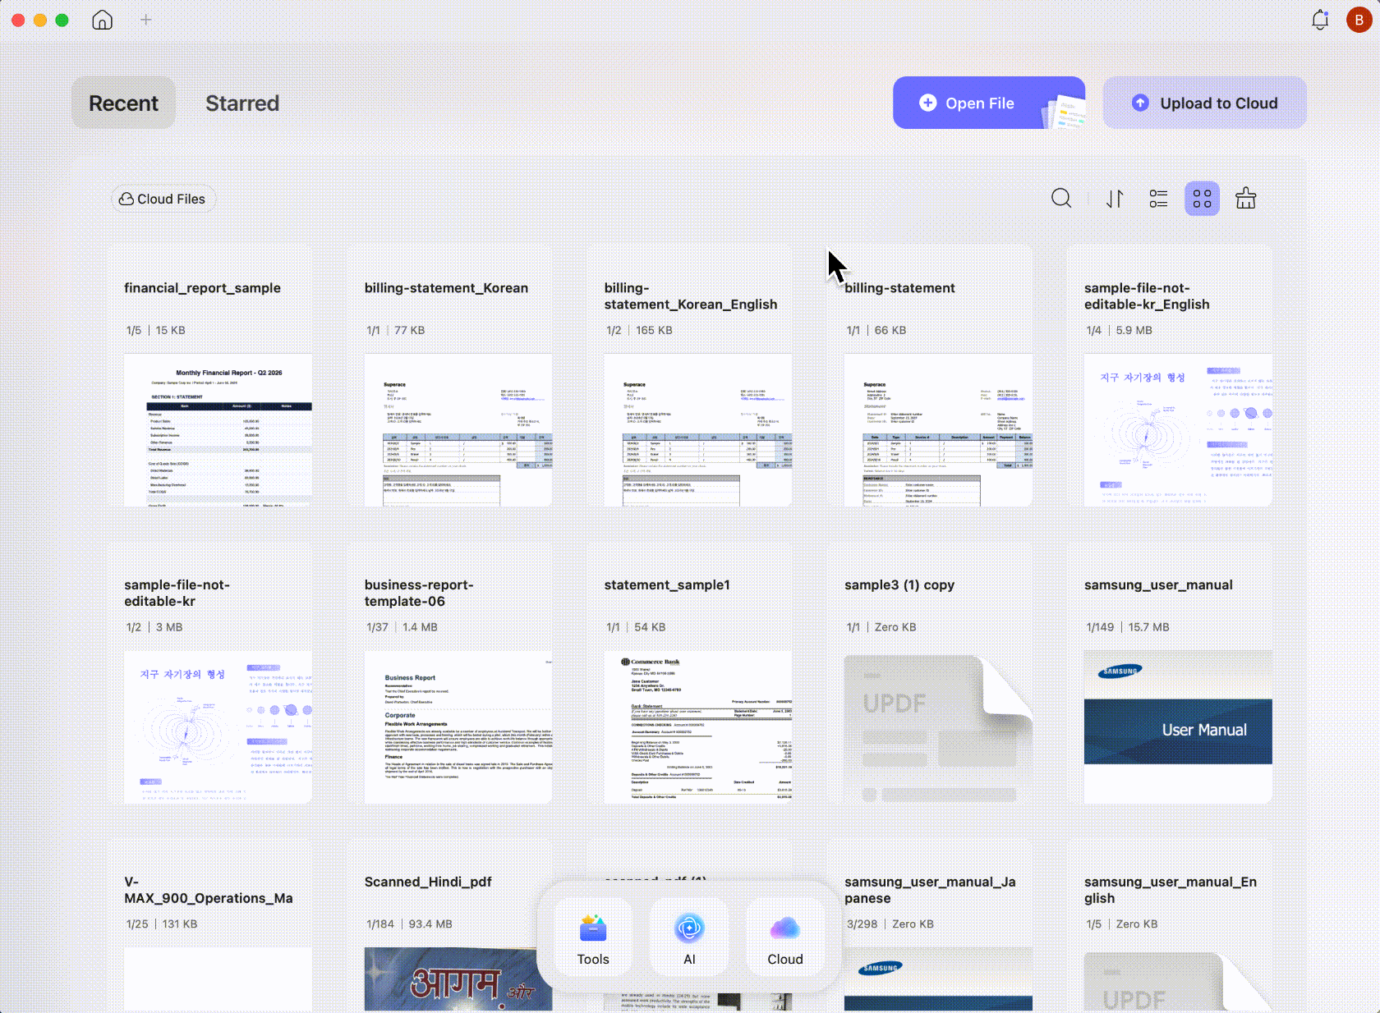Switch to grid view
The image size is (1380, 1013).
pyautogui.click(x=1202, y=199)
